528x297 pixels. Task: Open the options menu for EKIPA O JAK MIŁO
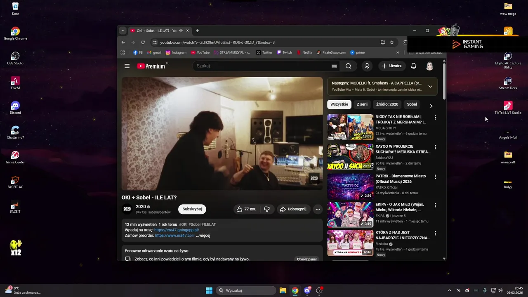pyautogui.click(x=435, y=205)
